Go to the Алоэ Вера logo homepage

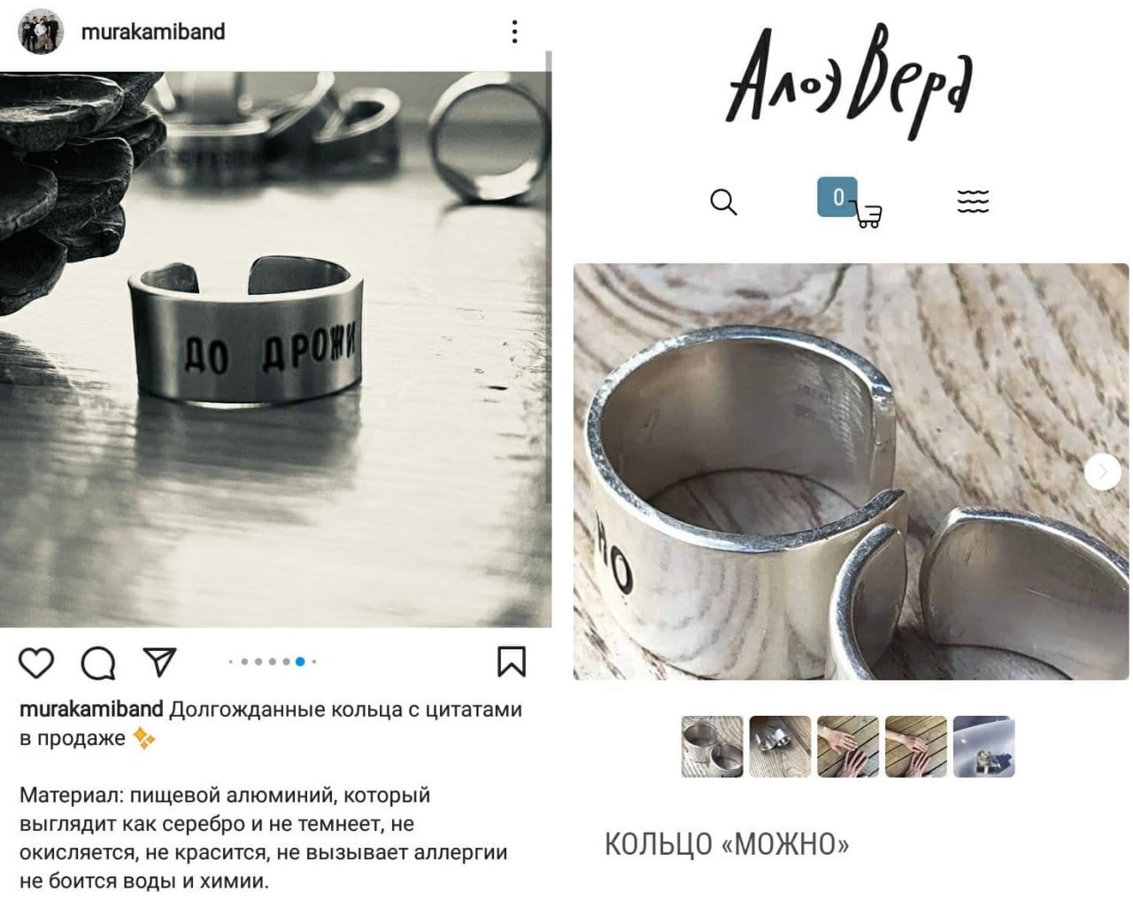click(x=850, y=82)
